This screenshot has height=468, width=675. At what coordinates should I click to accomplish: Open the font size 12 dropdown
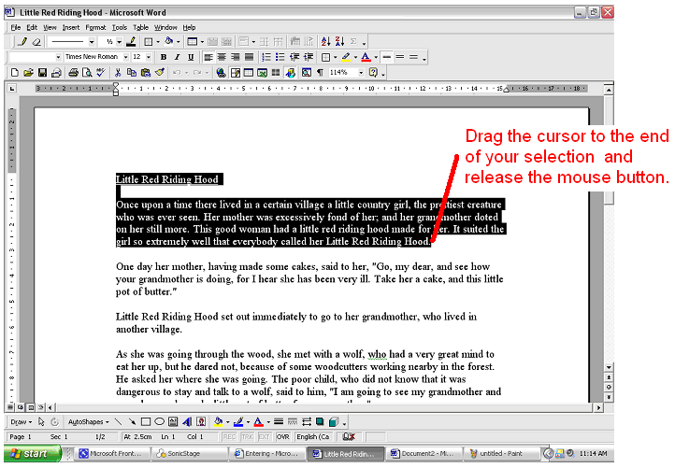pos(149,57)
